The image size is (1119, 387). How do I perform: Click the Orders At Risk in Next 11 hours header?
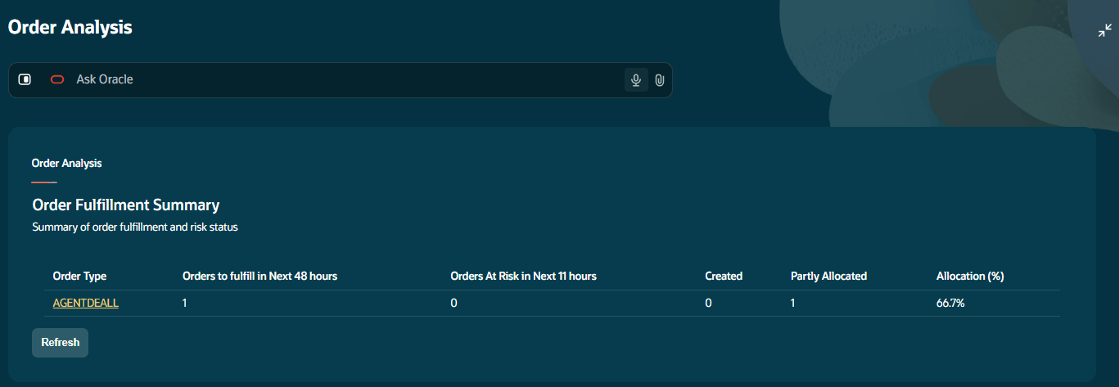[x=523, y=276]
